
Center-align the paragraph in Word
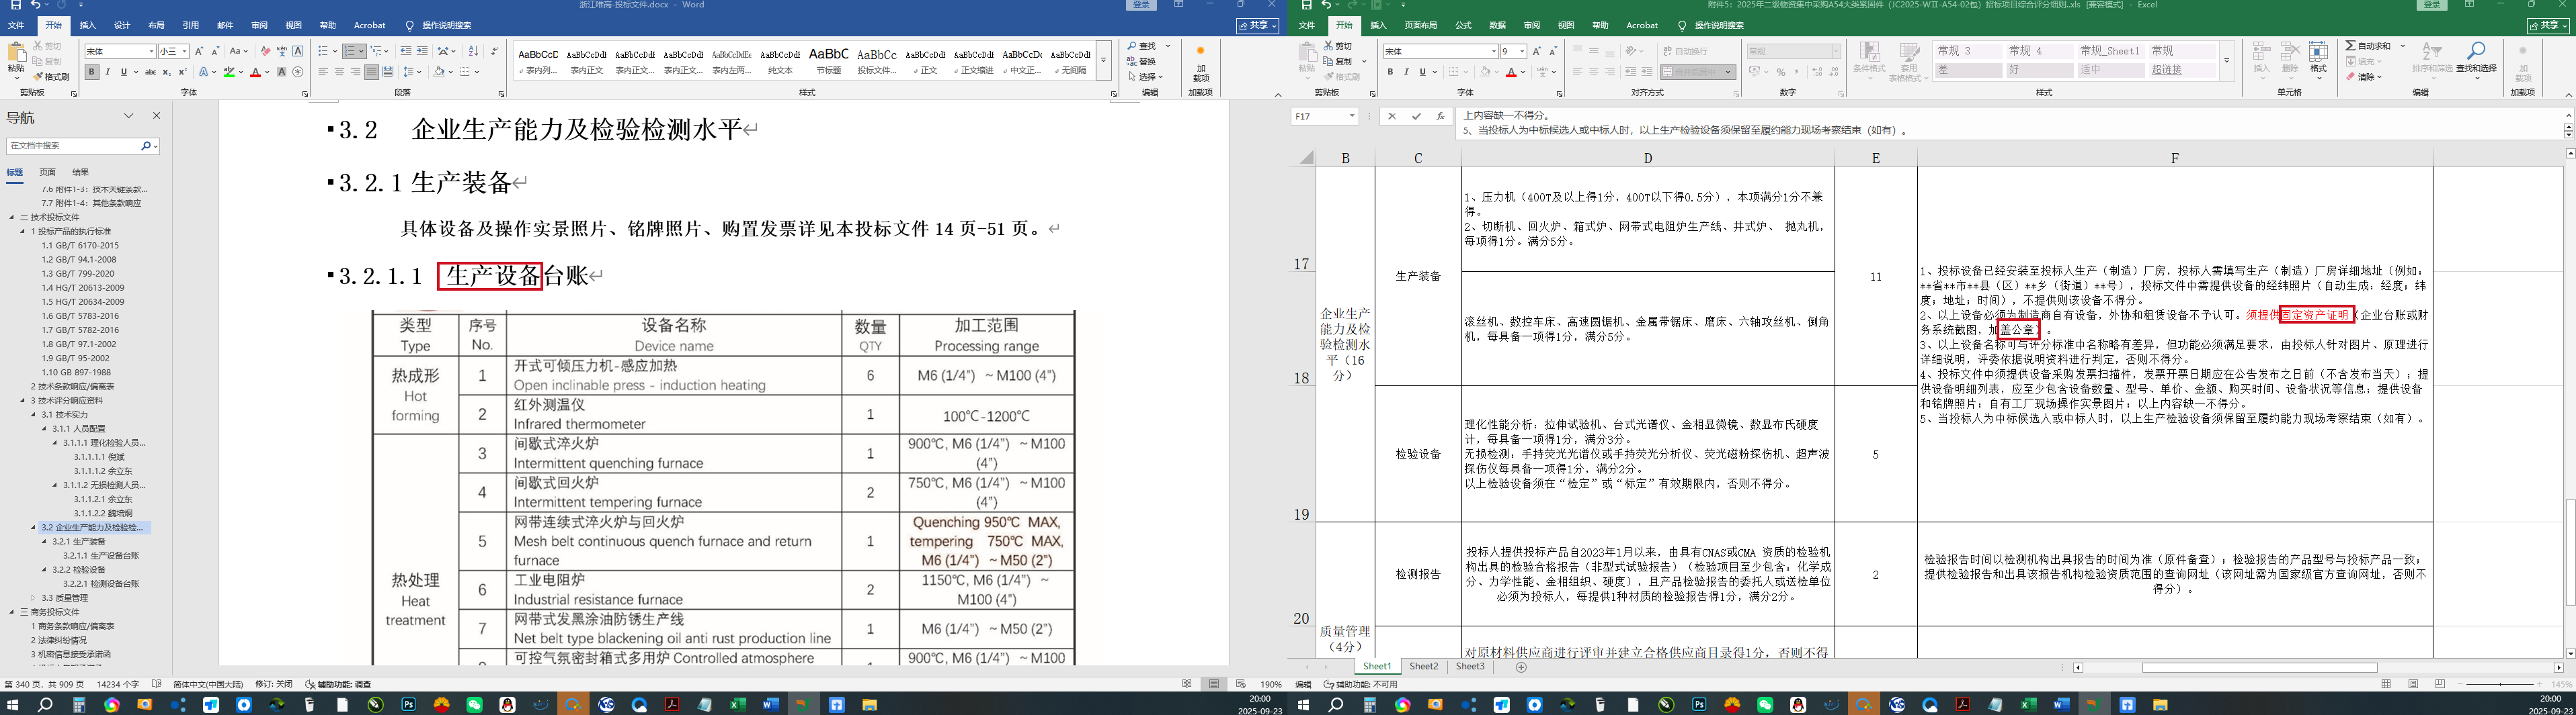[x=339, y=72]
